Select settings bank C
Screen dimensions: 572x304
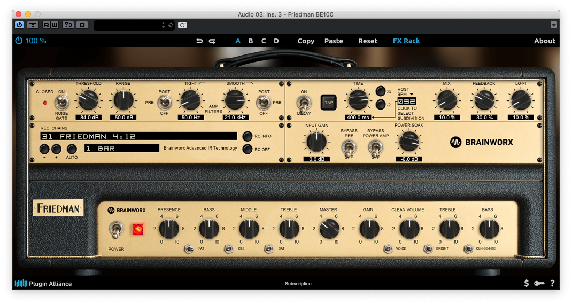(264, 41)
